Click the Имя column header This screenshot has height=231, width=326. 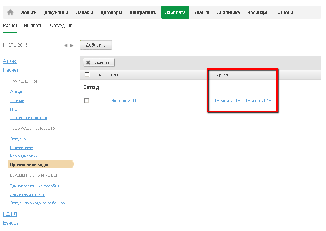[115, 75]
